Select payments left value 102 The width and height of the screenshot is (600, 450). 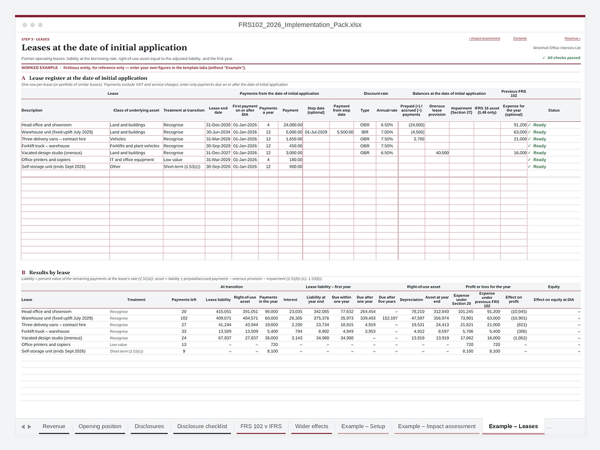(184, 318)
